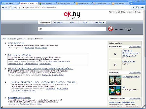Click Megnyitás új ablakban link
Image resolution: width=146 pixels, height=109 pixels.
tap(16, 64)
